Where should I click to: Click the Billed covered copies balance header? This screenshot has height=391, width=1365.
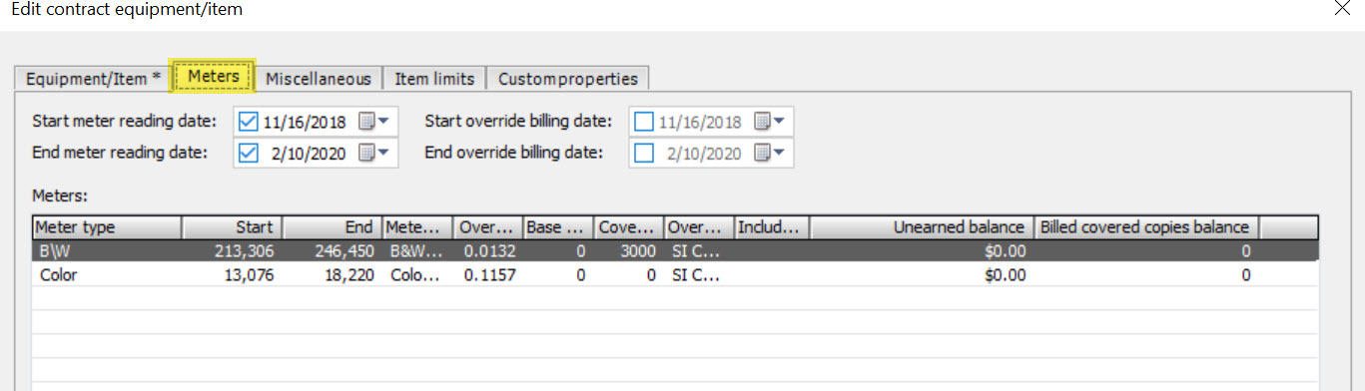(1145, 227)
